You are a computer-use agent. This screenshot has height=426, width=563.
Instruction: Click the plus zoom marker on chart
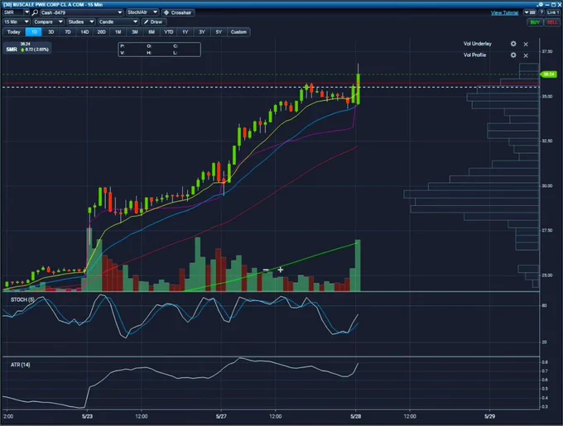tap(281, 270)
